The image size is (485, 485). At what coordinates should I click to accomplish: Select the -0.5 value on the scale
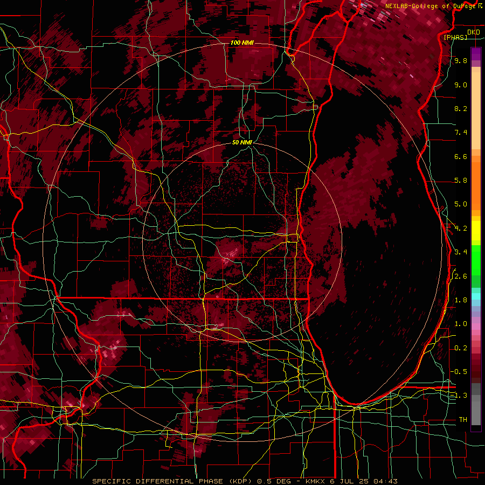tap(459, 372)
